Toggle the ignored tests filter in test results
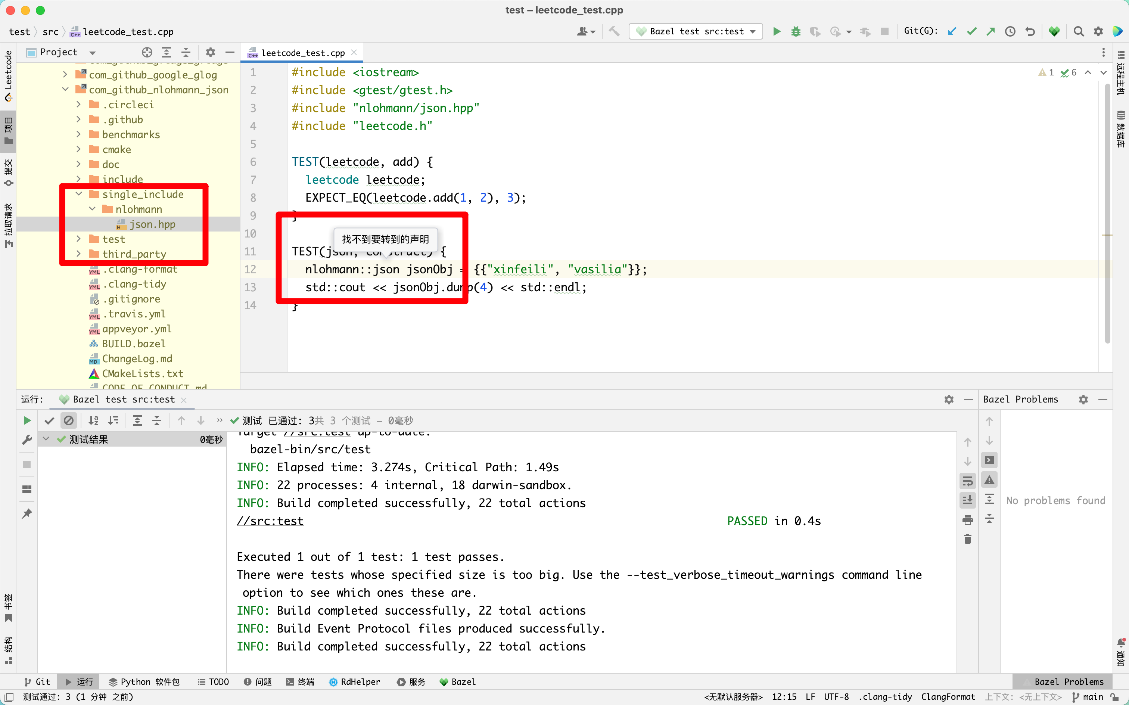 69,420
